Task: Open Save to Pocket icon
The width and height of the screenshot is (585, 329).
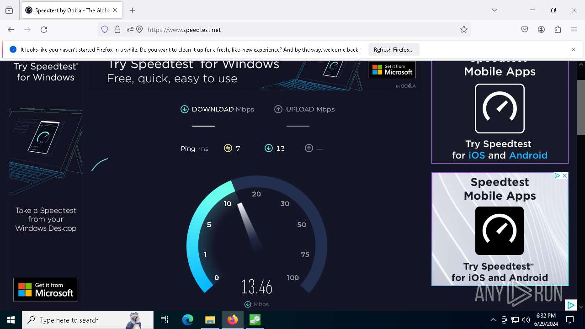Action: click(x=525, y=30)
